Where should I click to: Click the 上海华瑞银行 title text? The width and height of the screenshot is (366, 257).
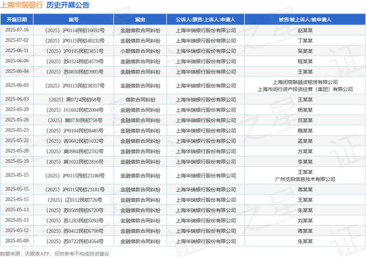pyautogui.click(x=21, y=5)
